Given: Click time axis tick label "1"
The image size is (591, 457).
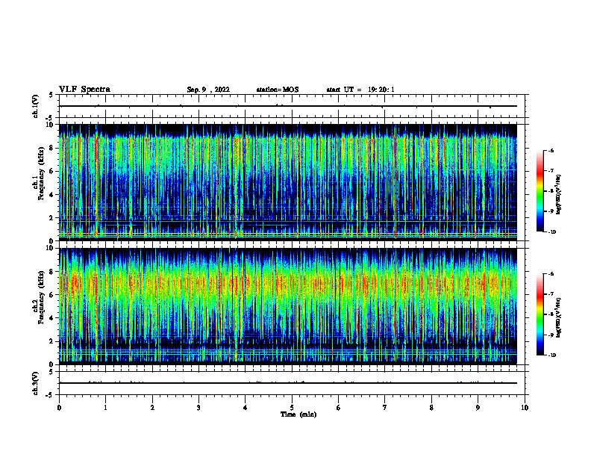Looking at the screenshot, I should 106,408.
